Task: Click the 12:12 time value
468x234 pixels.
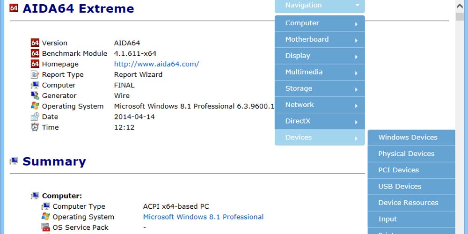Action: pyautogui.click(x=124, y=127)
